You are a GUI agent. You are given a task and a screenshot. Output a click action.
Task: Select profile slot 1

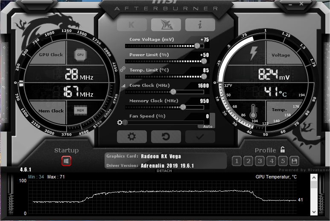click(237, 161)
